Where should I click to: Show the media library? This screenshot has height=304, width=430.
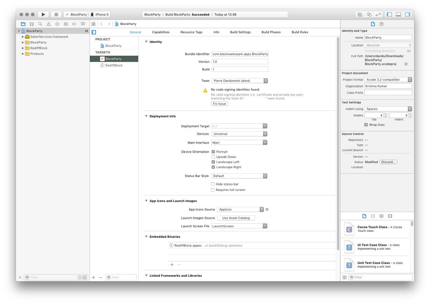click(x=390, y=216)
